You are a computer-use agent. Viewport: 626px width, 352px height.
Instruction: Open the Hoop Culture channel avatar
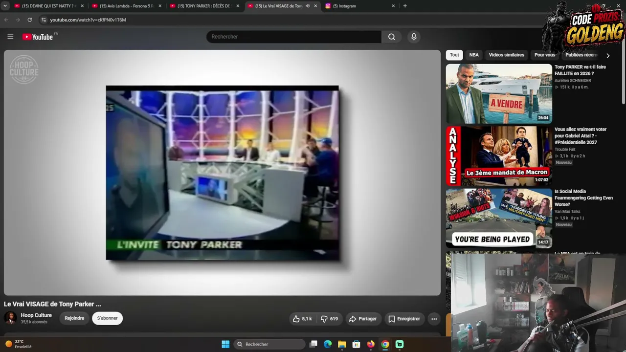pos(10,318)
